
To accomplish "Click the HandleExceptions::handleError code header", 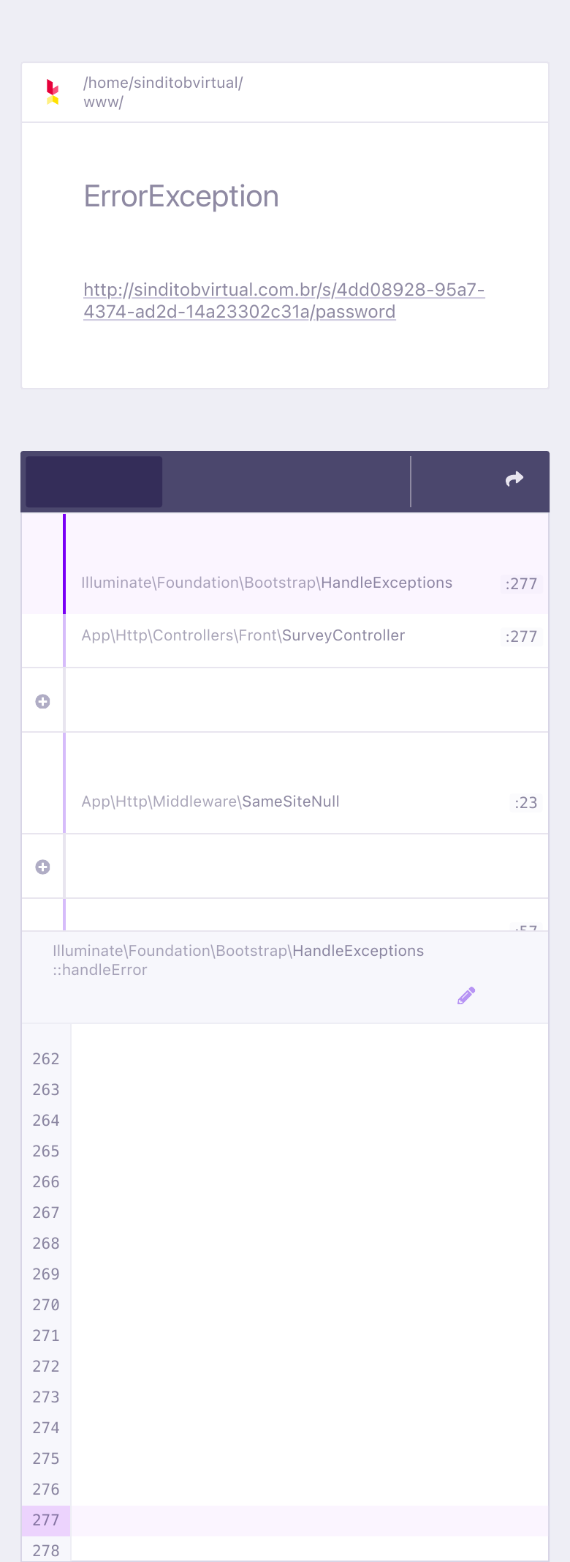I will (238, 960).
